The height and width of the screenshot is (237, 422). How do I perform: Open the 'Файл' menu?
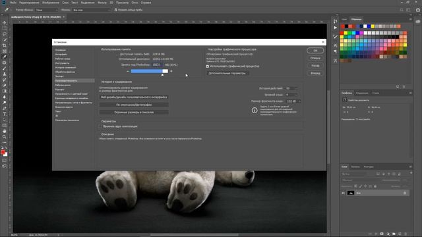pyautogui.click(x=13, y=3)
